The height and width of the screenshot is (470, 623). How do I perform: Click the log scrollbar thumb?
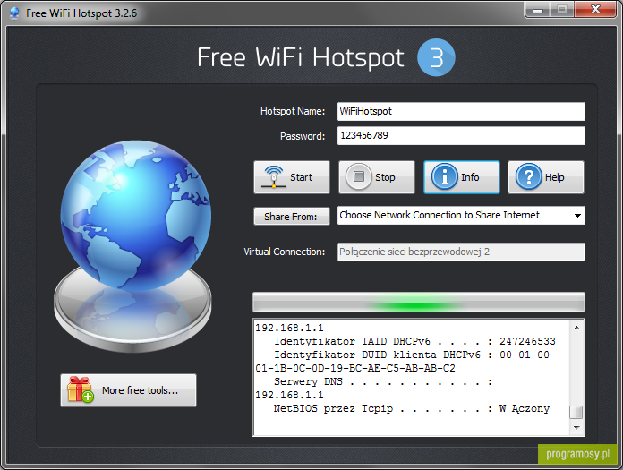[x=576, y=413]
